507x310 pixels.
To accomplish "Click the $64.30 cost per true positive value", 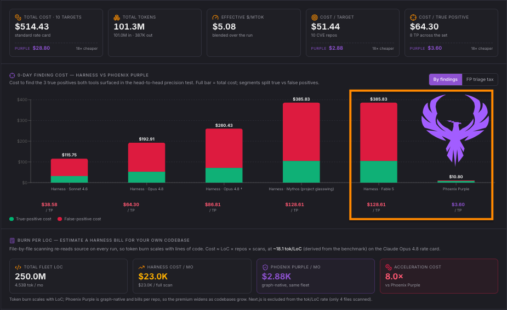I will click(x=424, y=27).
